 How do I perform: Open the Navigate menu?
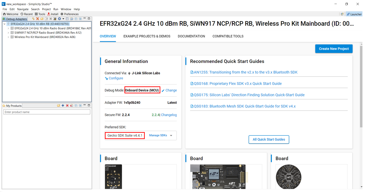tap(23, 9)
